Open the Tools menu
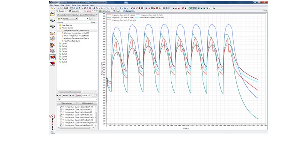Viewport: 308px width, 154px height. tap(74, 5)
